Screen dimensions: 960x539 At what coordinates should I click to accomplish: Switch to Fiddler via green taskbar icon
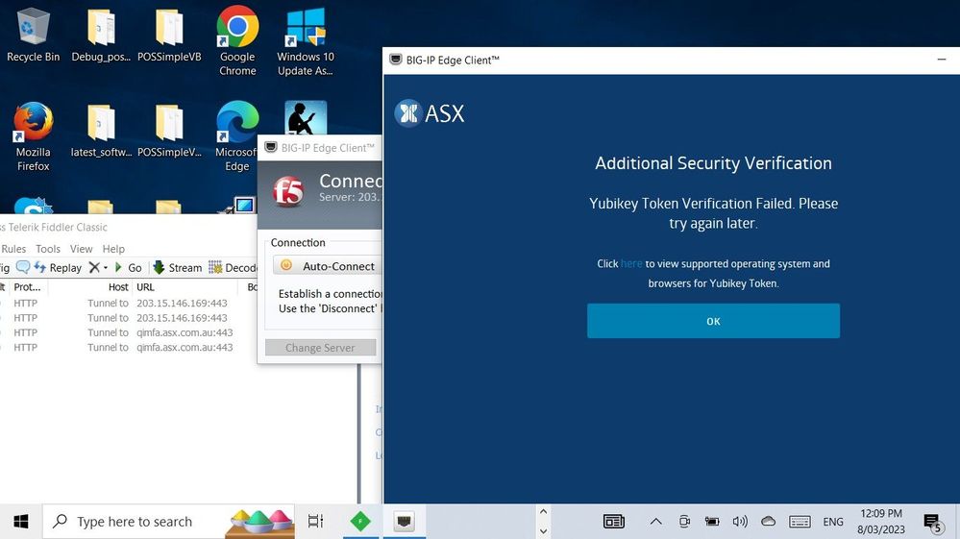click(360, 522)
